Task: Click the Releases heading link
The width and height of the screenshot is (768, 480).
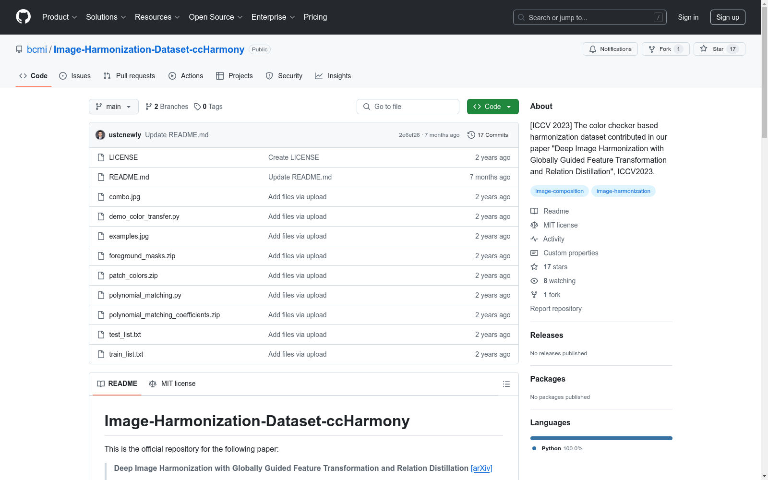Action: click(546, 335)
